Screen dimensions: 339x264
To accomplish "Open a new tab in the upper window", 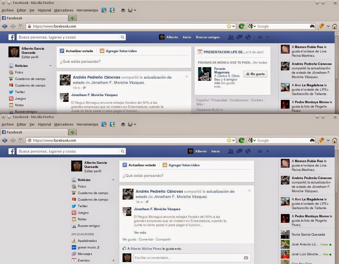I will [72, 18].
